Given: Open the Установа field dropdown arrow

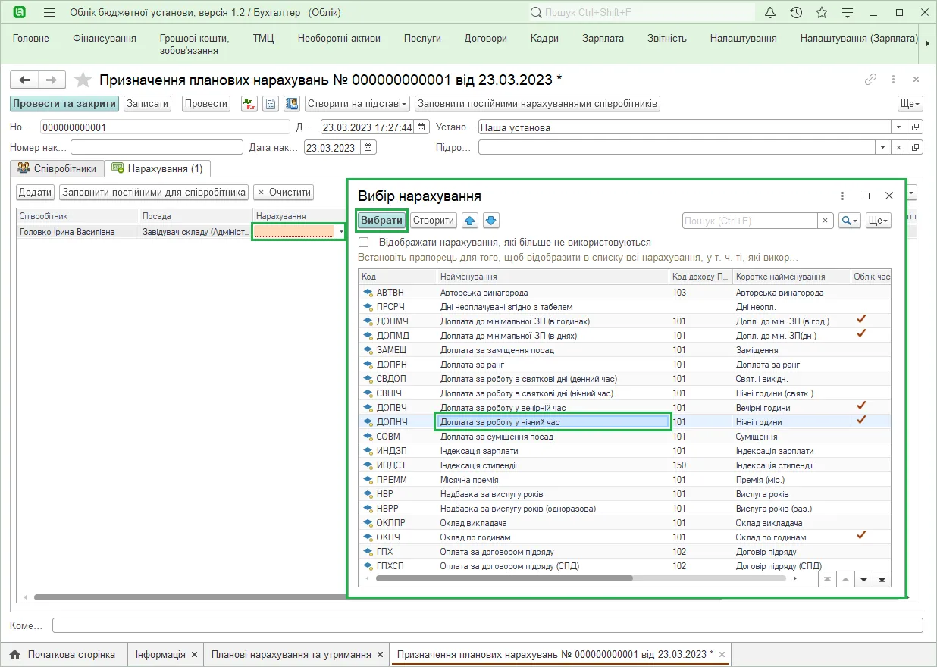Looking at the screenshot, I should (899, 127).
